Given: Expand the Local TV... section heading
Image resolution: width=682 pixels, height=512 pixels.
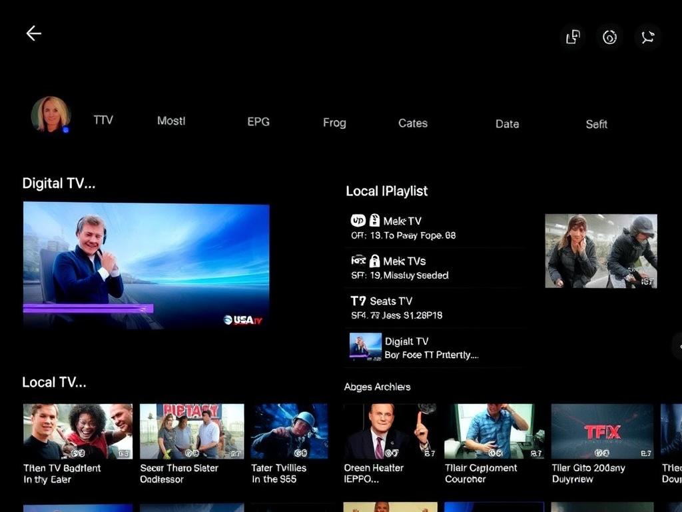Looking at the screenshot, I should tap(54, 382).
